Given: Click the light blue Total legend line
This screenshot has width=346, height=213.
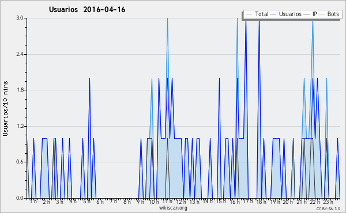Looking at the screenshot, I should click(249, 14).
